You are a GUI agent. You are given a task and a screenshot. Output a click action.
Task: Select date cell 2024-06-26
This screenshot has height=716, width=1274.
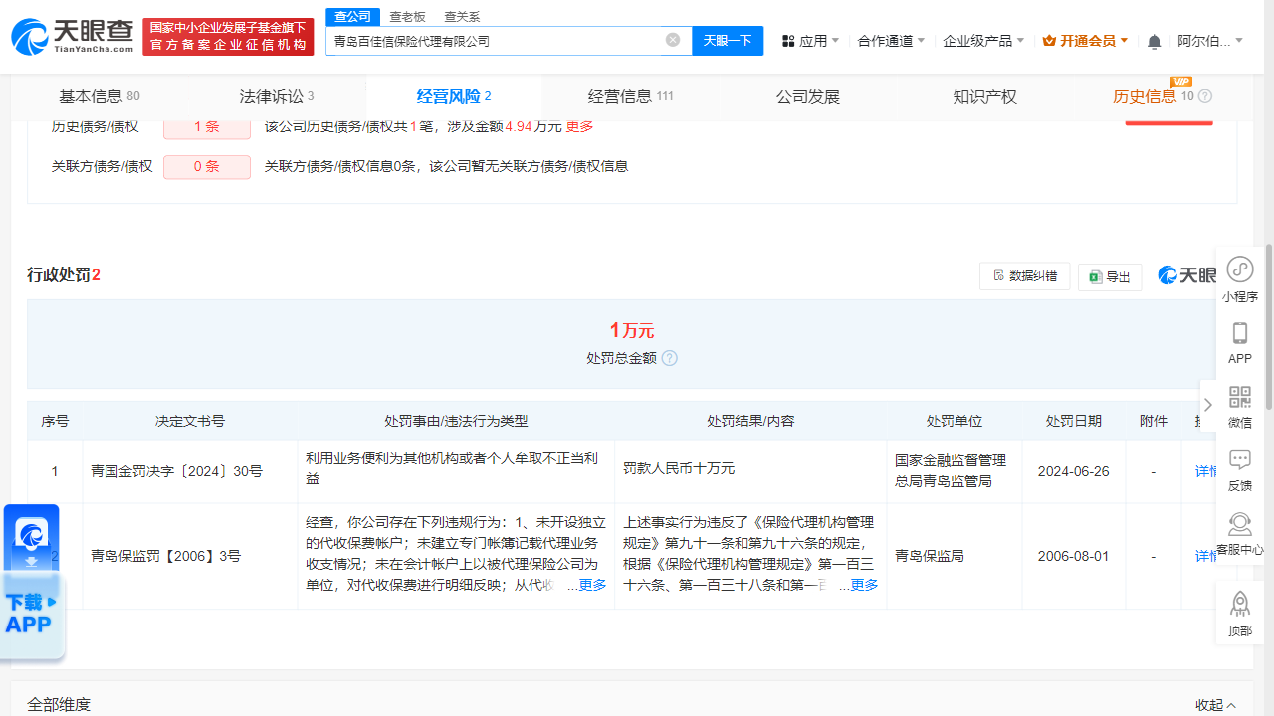tap(1073, 471)
